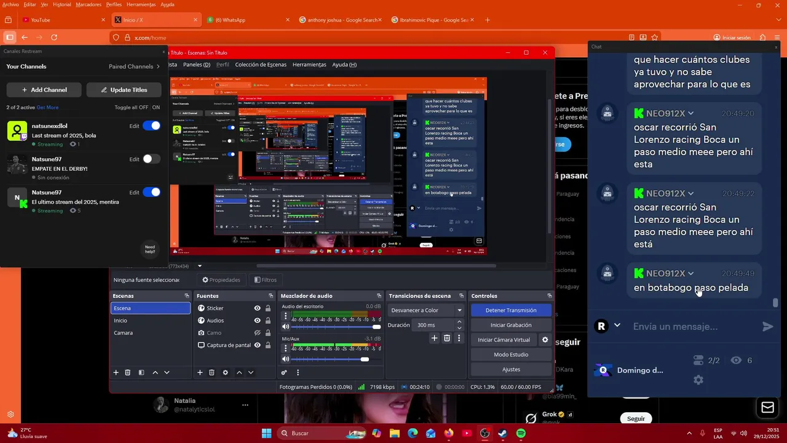This screenshot has width=787, height=443.
Task: Mute the Mic/Aux speaker icon
Action: (285, 359)
